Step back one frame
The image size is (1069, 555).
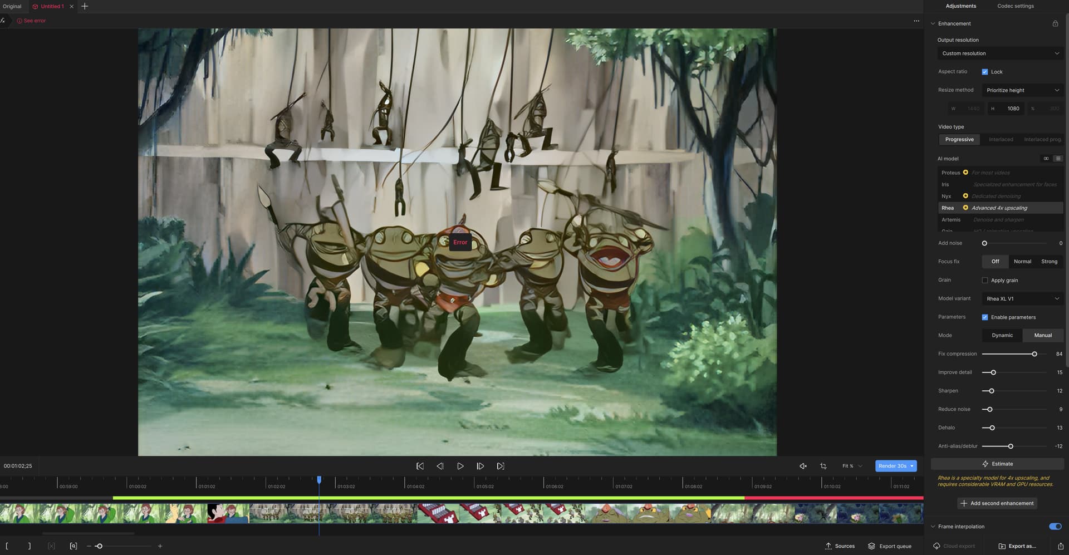pyautogui.click(x=440, y=466)
